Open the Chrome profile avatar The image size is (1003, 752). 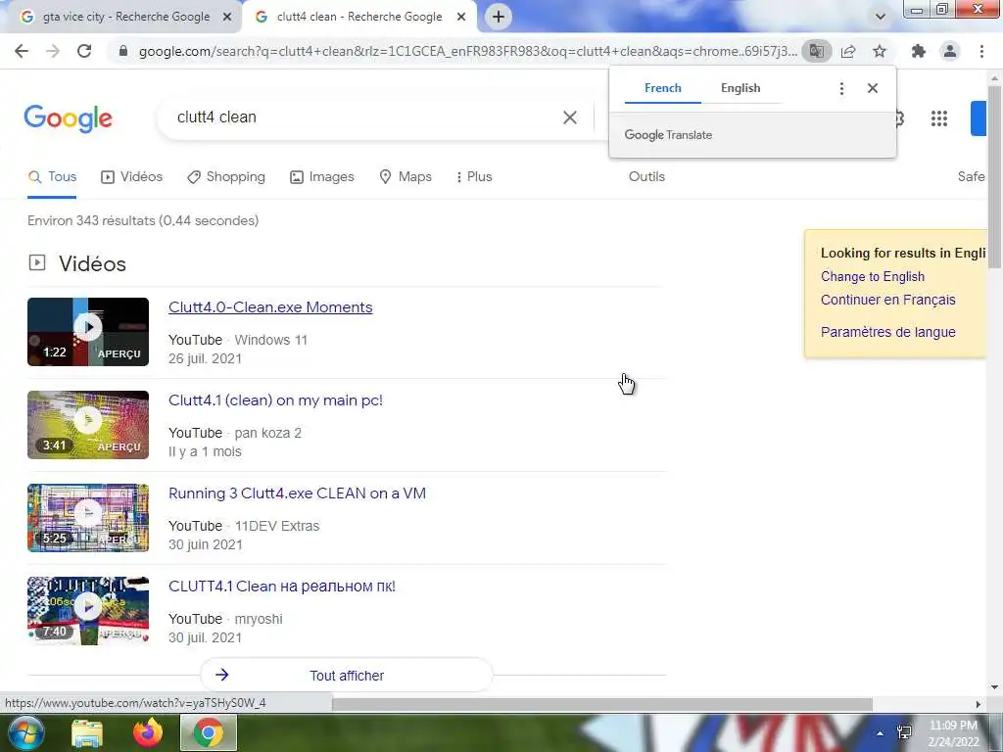tap(950, 51)
